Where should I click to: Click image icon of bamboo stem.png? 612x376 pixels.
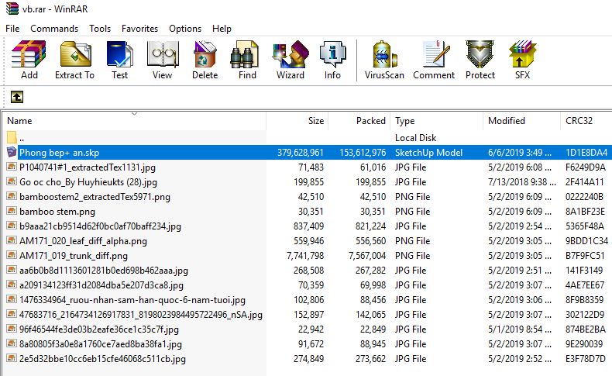[x=12, y=211]
